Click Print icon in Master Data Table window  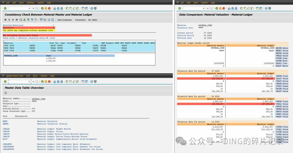click(55, 82)
